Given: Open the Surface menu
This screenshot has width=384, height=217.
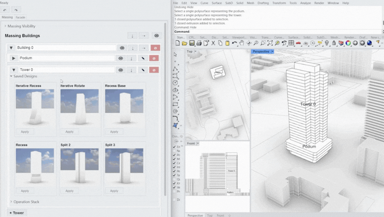Looking at the screenshot, I should (x=216, y=3).
